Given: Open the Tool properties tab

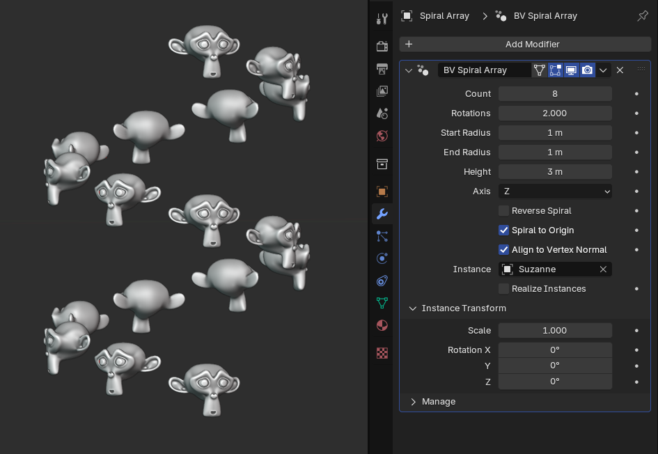Looking at the screenshot, I should pos(382,19).
